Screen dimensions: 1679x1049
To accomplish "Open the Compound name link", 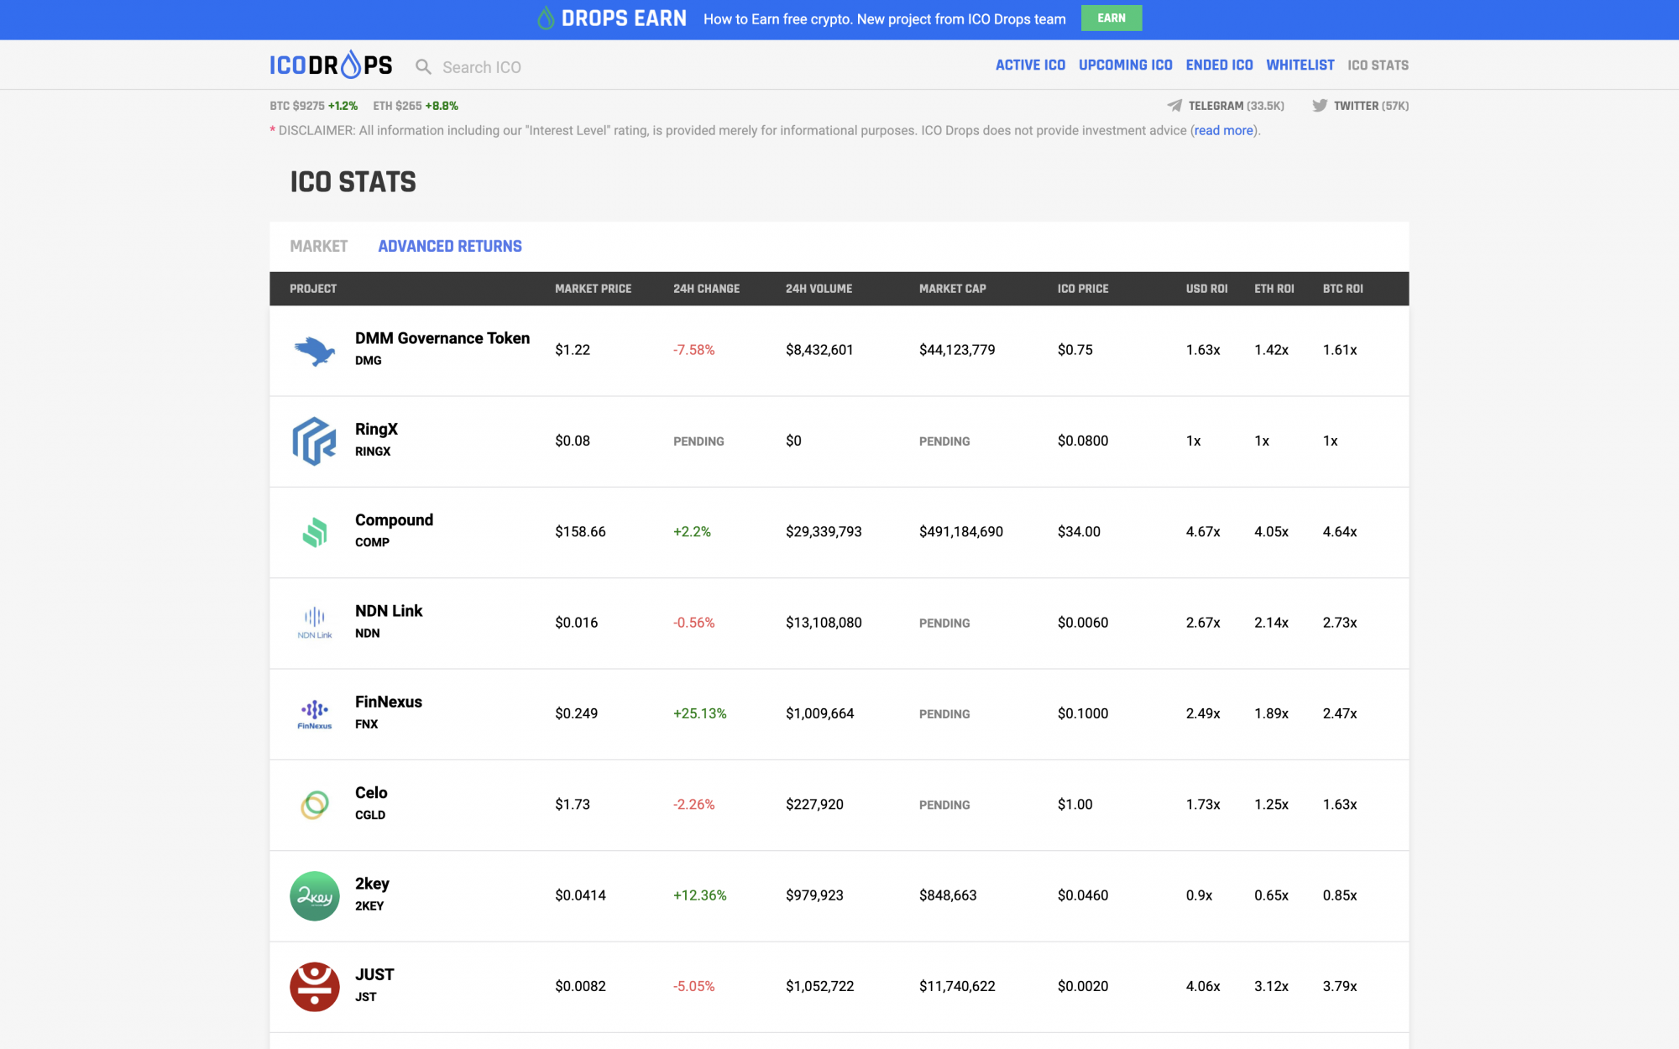I will pyautogui.click(x=394, y=519).
